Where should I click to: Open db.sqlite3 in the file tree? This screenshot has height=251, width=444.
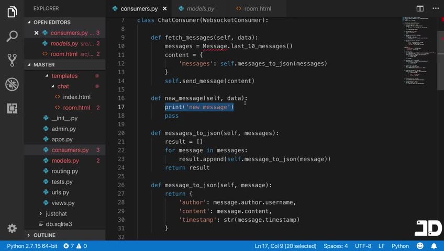64,224
